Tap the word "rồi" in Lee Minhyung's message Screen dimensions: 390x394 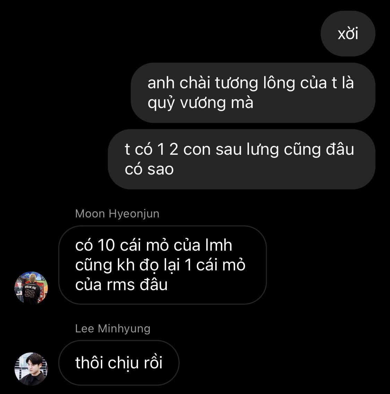[x=153, y=362]
